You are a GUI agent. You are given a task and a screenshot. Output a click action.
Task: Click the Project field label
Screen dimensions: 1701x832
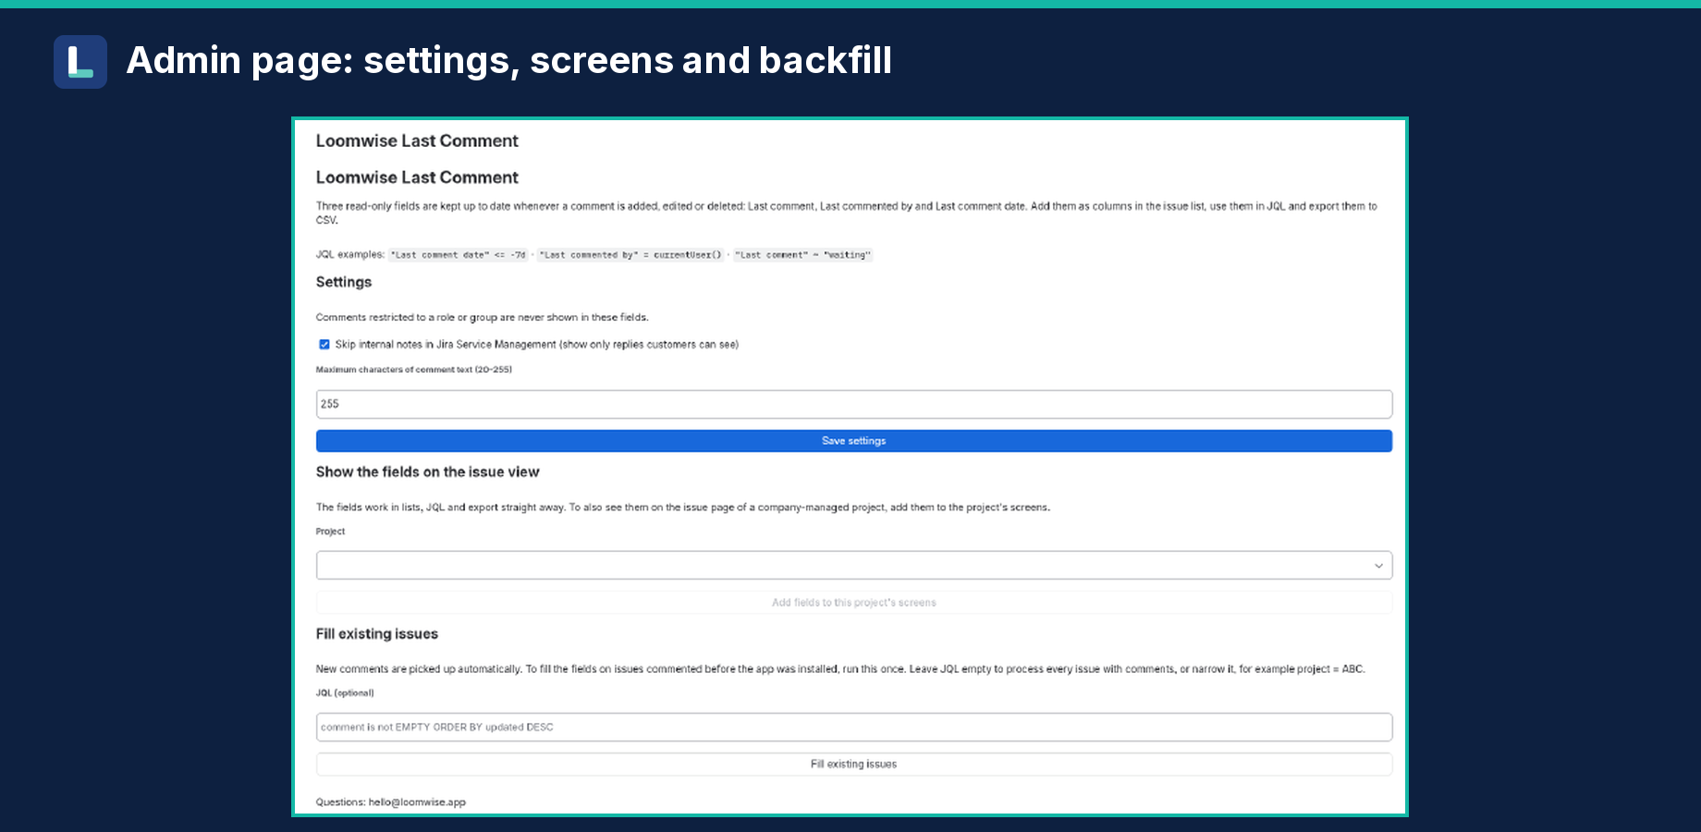coord(330,532)
